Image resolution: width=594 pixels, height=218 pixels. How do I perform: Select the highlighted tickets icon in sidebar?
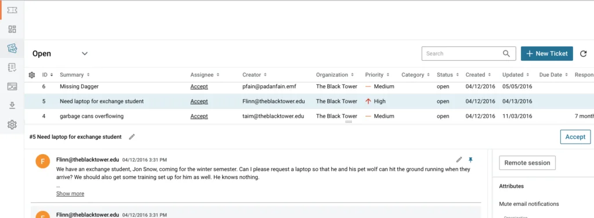click(12, 48)
